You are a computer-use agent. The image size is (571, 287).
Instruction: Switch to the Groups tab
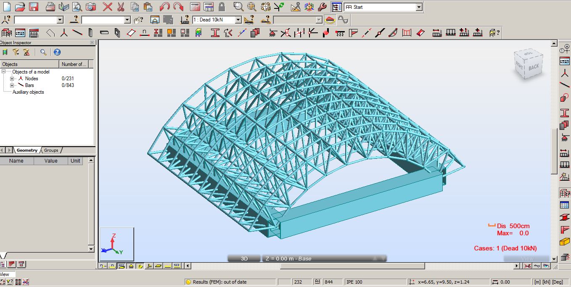(x=51, y=150)
